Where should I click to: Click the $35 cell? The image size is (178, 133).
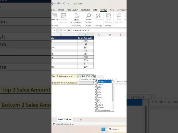pos(86,60)
